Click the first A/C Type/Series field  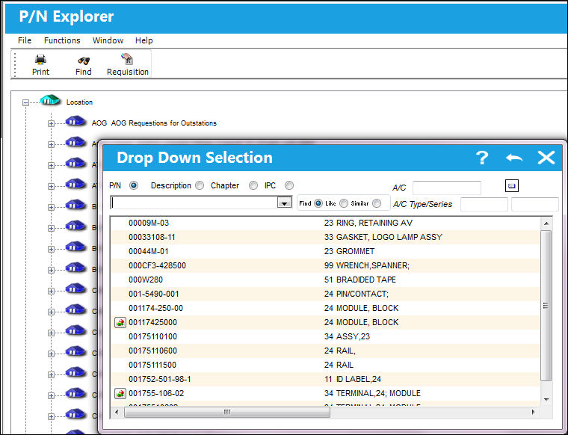[x=484, y=204]
